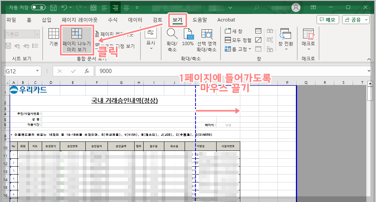Click the keep sheet view icon

tap(8, 46)
